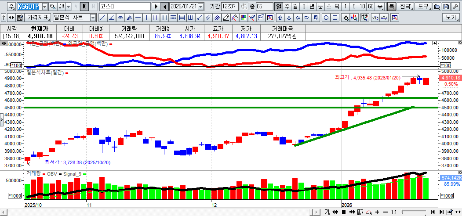
Task: Click the 가격지표 price indicator button
Action: pyautogui.click(x=38, y=18)
